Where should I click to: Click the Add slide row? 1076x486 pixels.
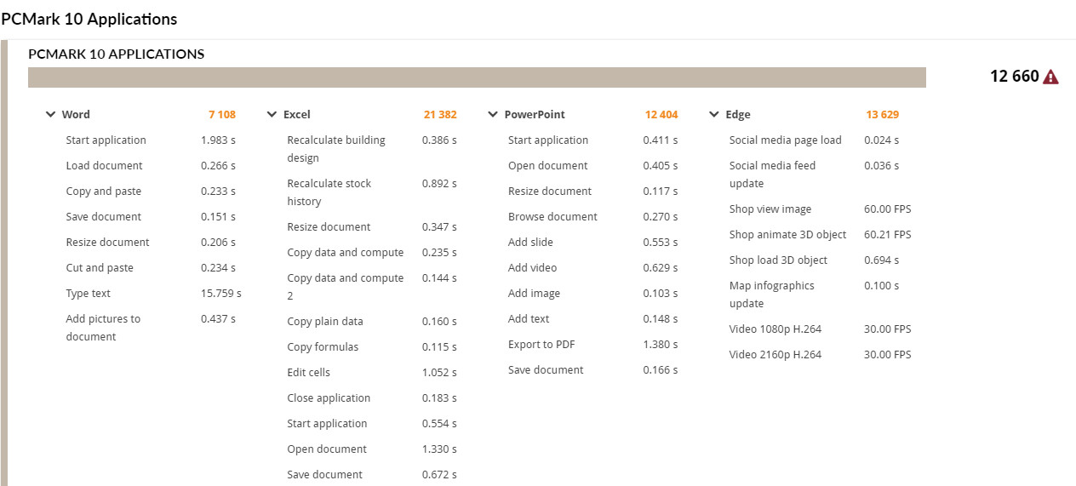593,242
